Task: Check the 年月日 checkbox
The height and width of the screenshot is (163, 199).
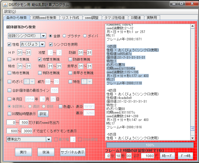Action: pyautogui.click(x=9, y=99)
